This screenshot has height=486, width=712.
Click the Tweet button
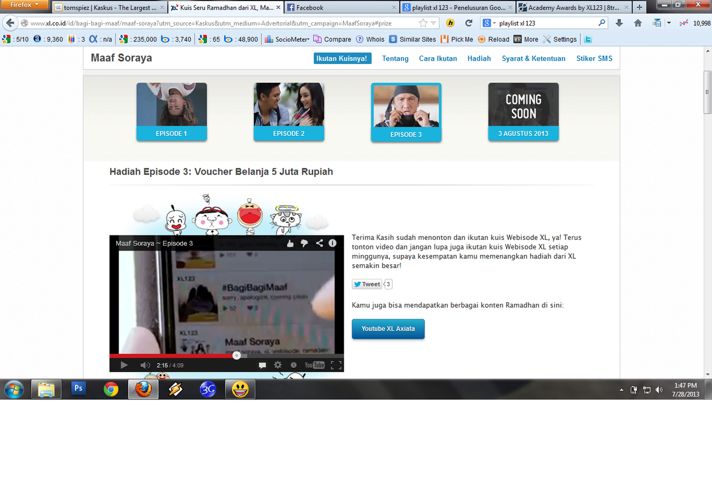tap(367, 284)
